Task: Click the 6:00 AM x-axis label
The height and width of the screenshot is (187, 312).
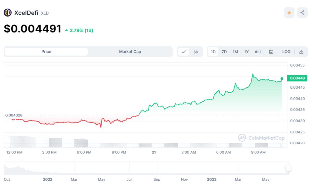Action: click(x=223, y=152)
